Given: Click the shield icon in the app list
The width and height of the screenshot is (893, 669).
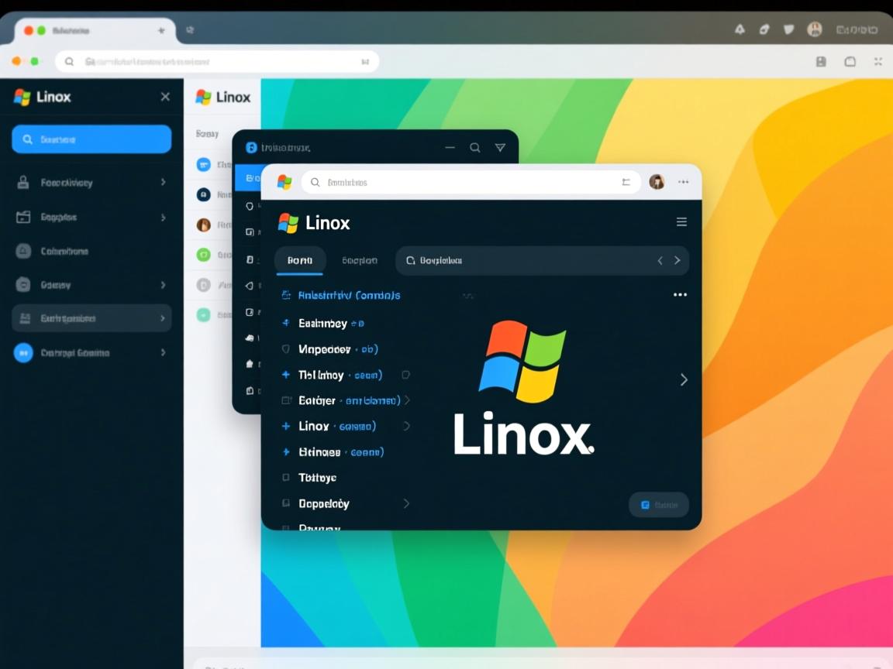Looking at the screenshot, I should (284, 349).
